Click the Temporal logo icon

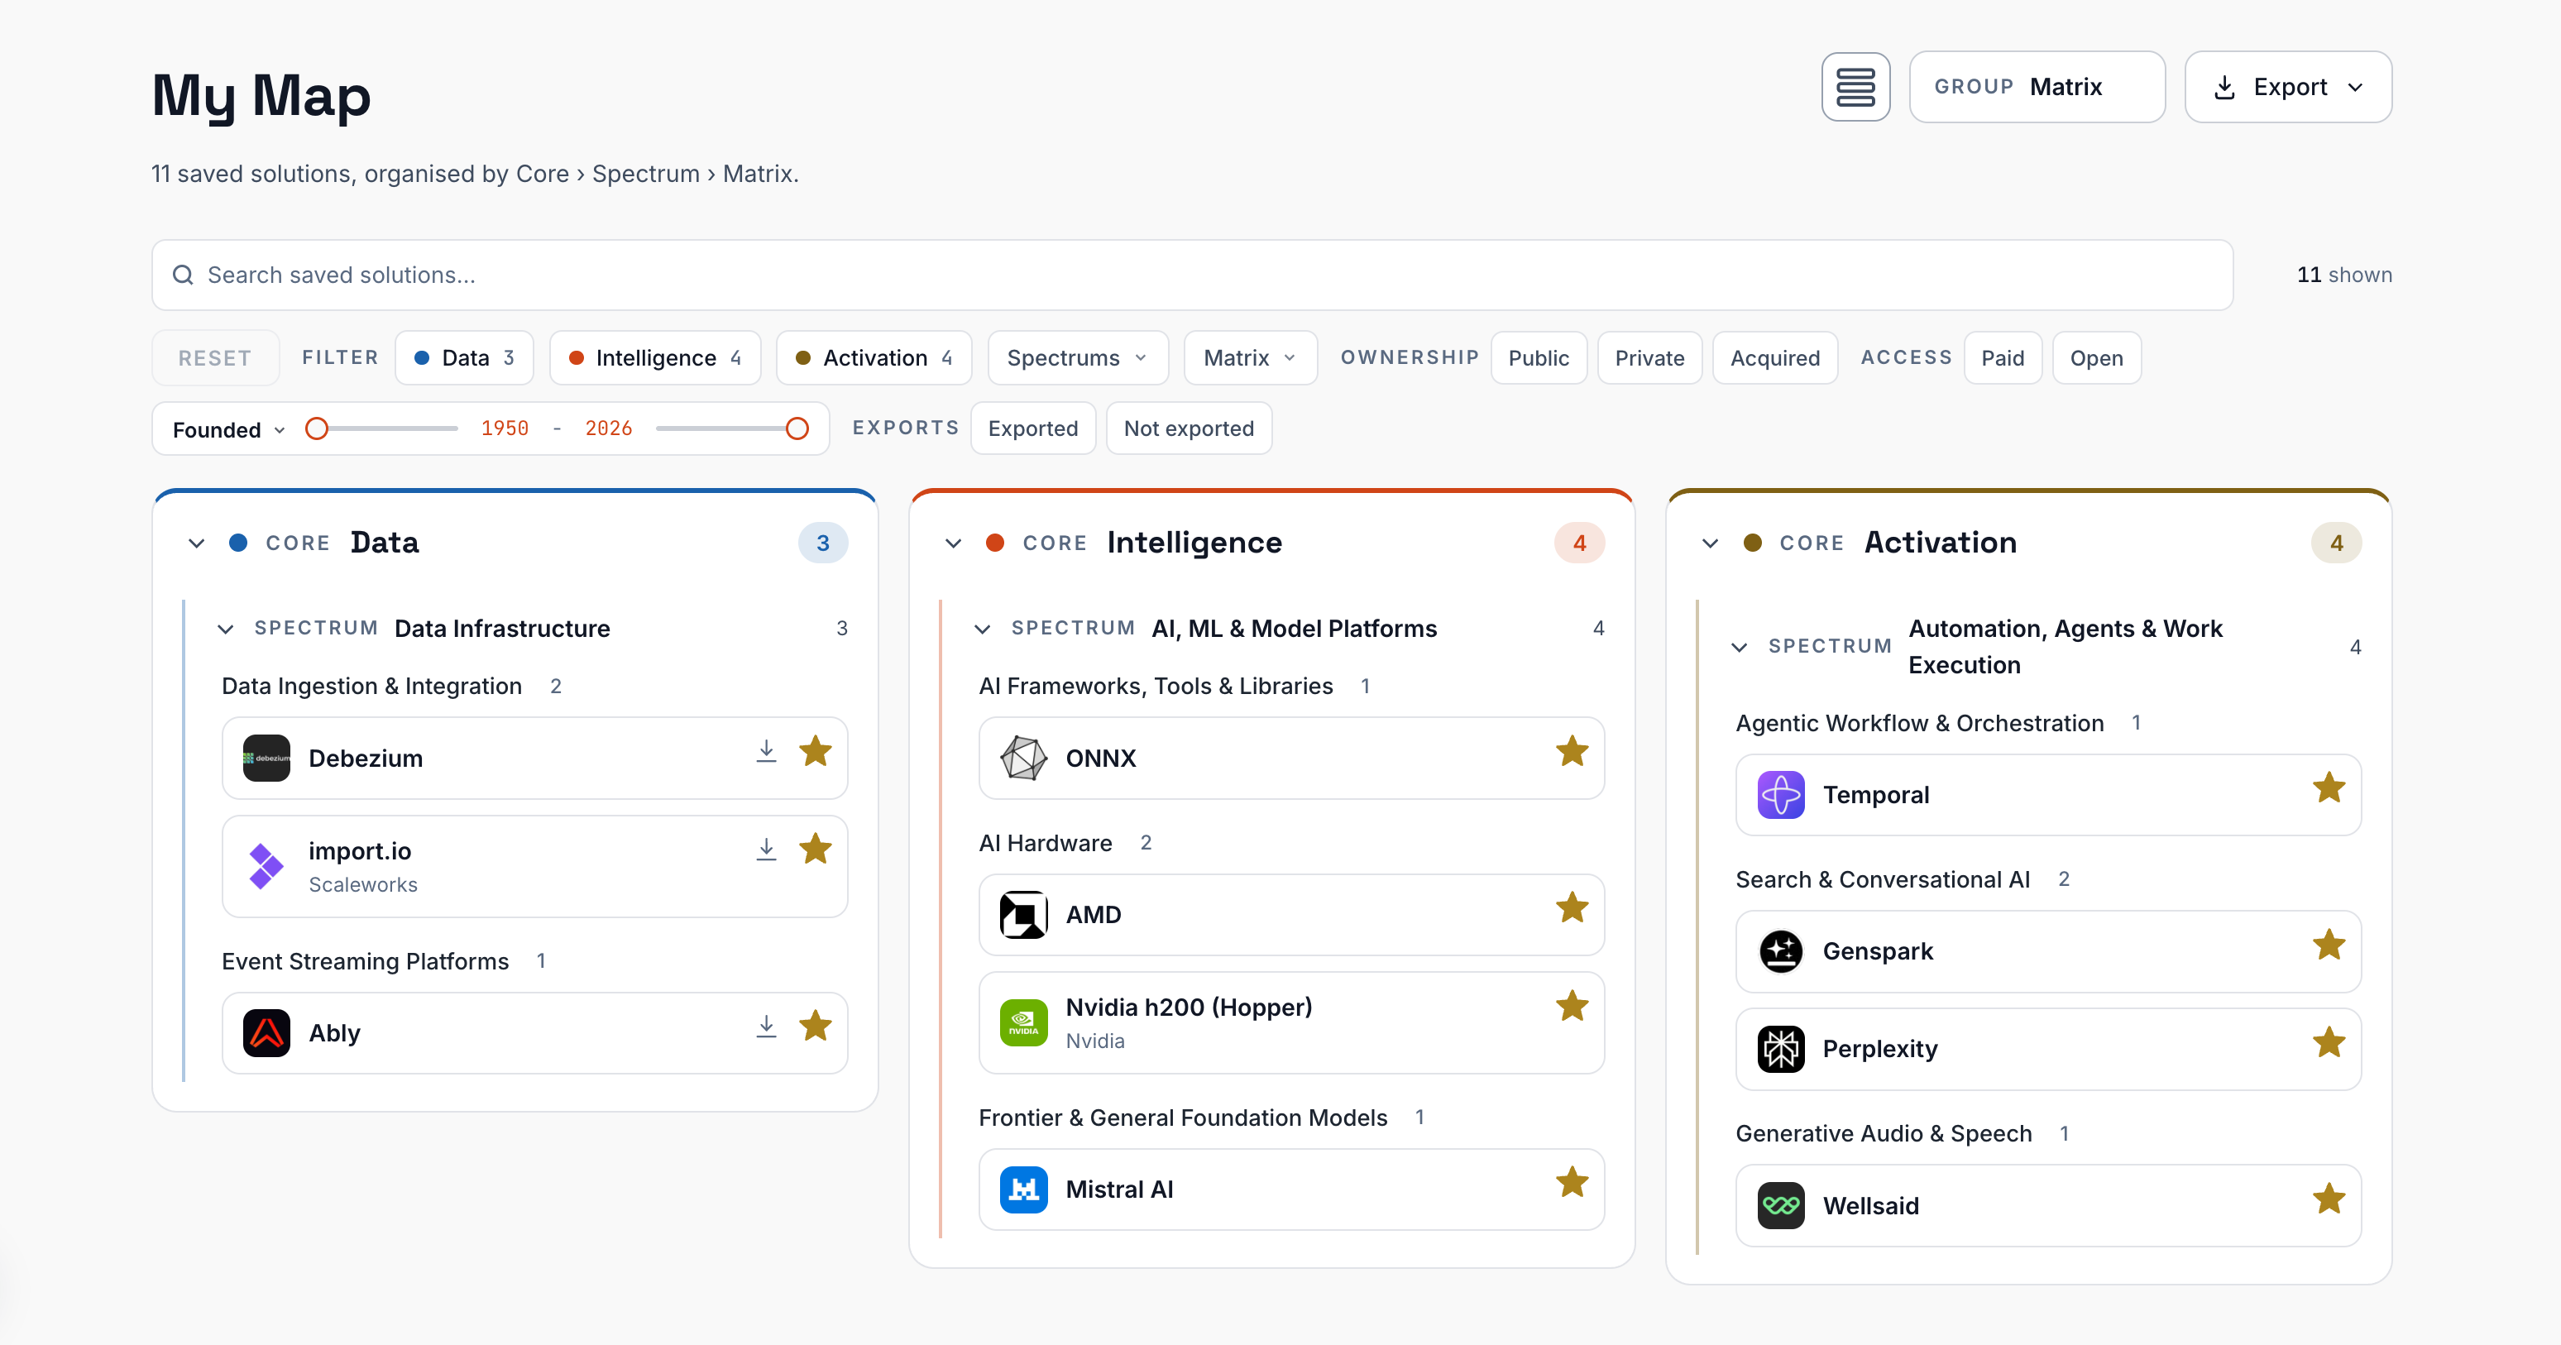(x=1781, y=795)
